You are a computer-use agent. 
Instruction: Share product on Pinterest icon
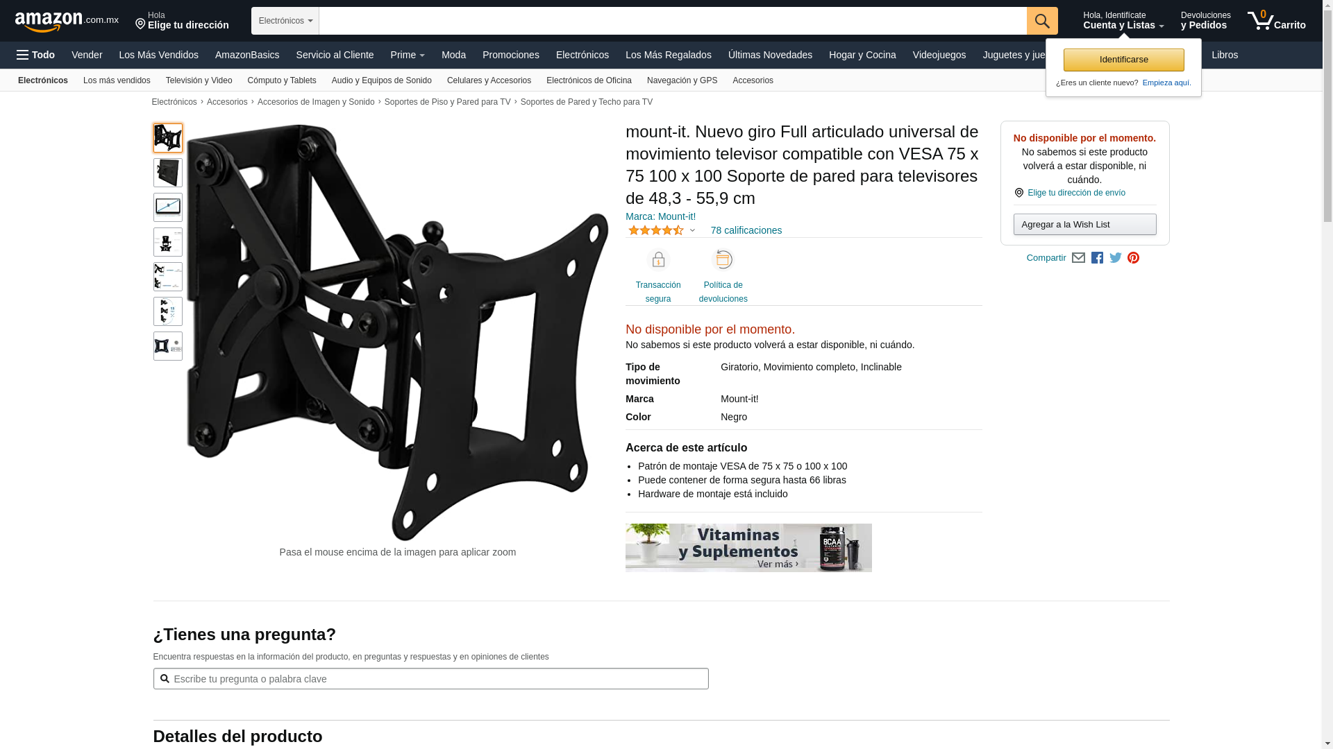click(x=1134, y=258)
